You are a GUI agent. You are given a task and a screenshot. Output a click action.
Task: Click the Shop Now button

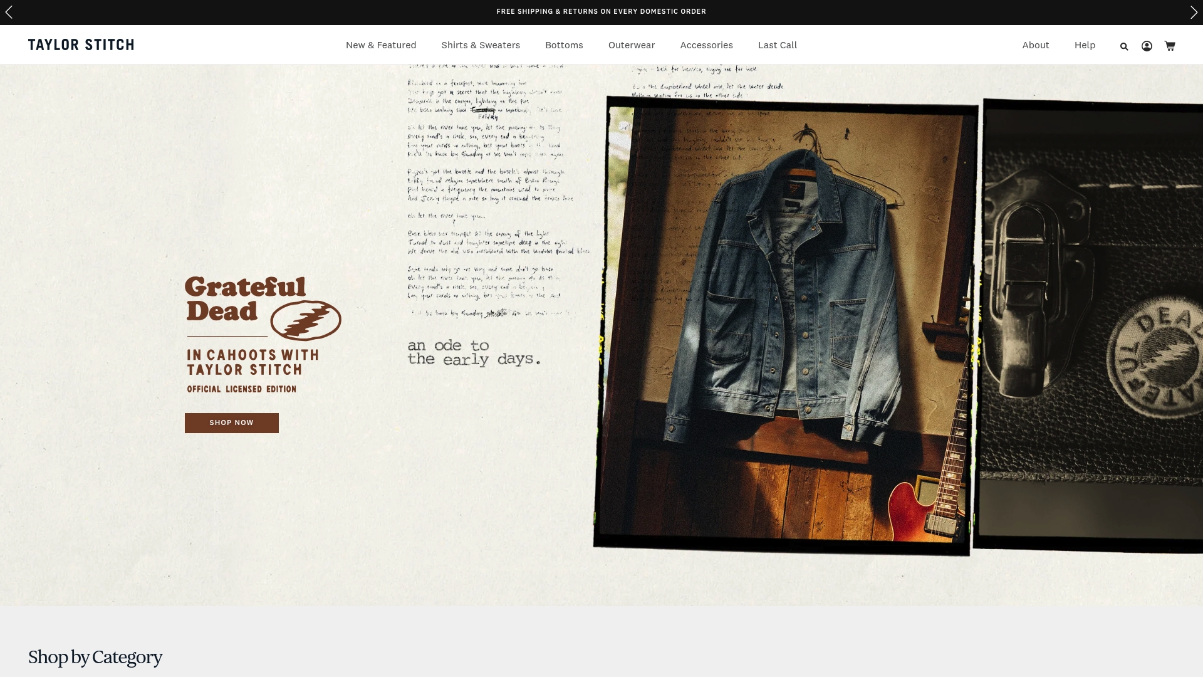coord(232,423)
